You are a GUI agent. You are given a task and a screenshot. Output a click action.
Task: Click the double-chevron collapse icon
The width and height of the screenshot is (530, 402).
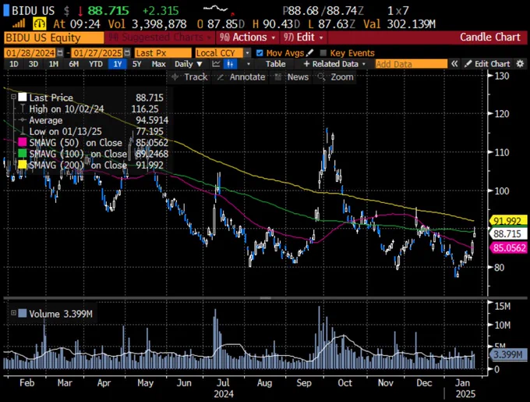pos(454,63)
